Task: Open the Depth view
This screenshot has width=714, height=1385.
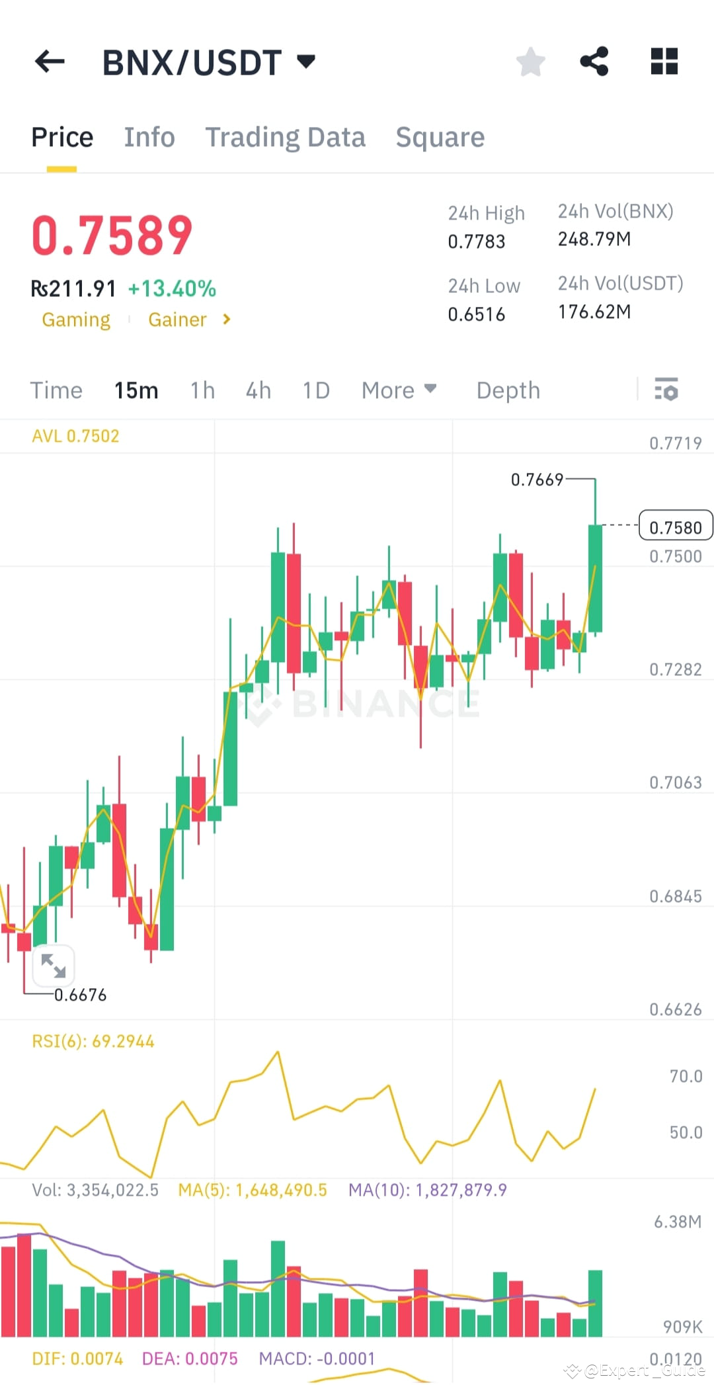Action: point(508,390)
